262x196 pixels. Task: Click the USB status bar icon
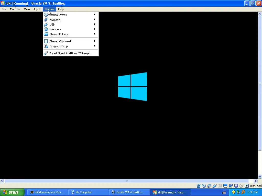tap(215, 186)
